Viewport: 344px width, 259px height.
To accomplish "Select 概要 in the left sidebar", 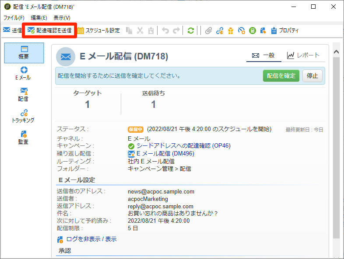I will (x=24, y=53).
